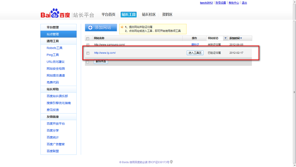This screenshot has width=296, height=167.
Task: Select the 站长工具 navigation tab
Action: point(129,15)
